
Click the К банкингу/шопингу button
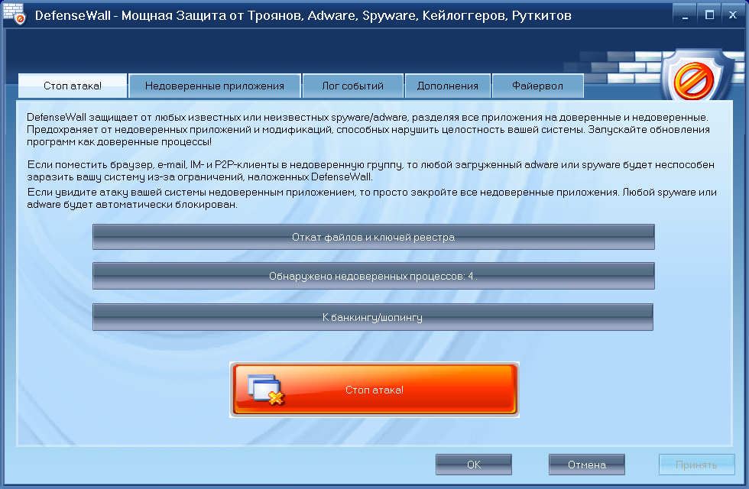[x=373, y=317]
